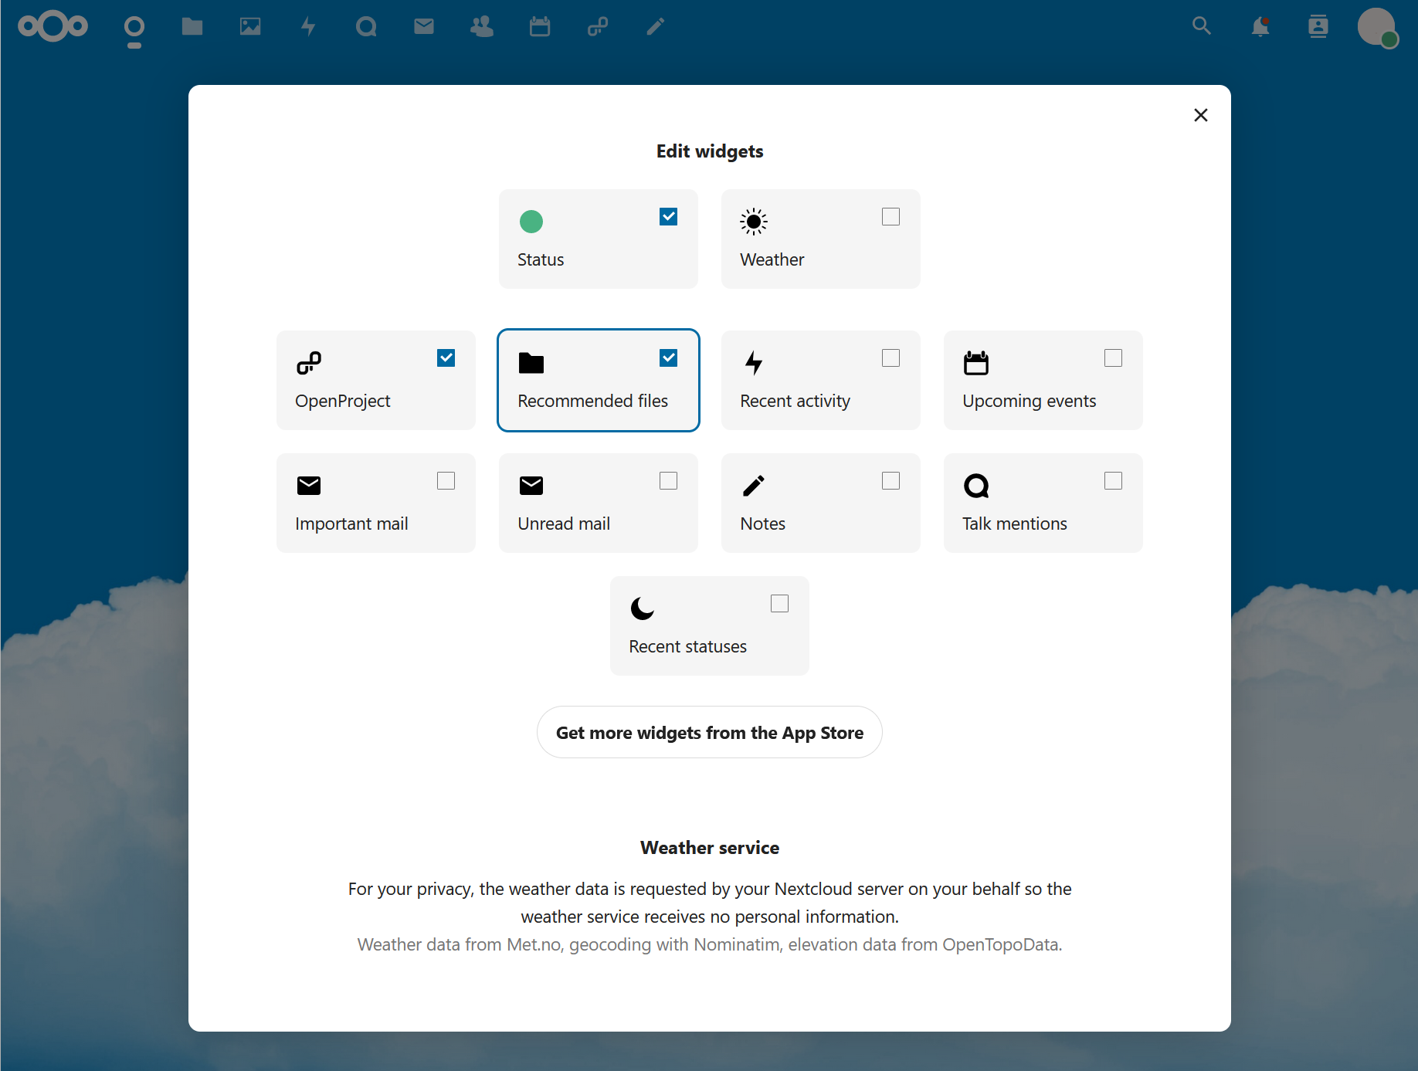Image resolution: width=1418 pixels, height=1071 pixels.
Task: Open the Files app from the top bar
Action: tap(192, 25)
